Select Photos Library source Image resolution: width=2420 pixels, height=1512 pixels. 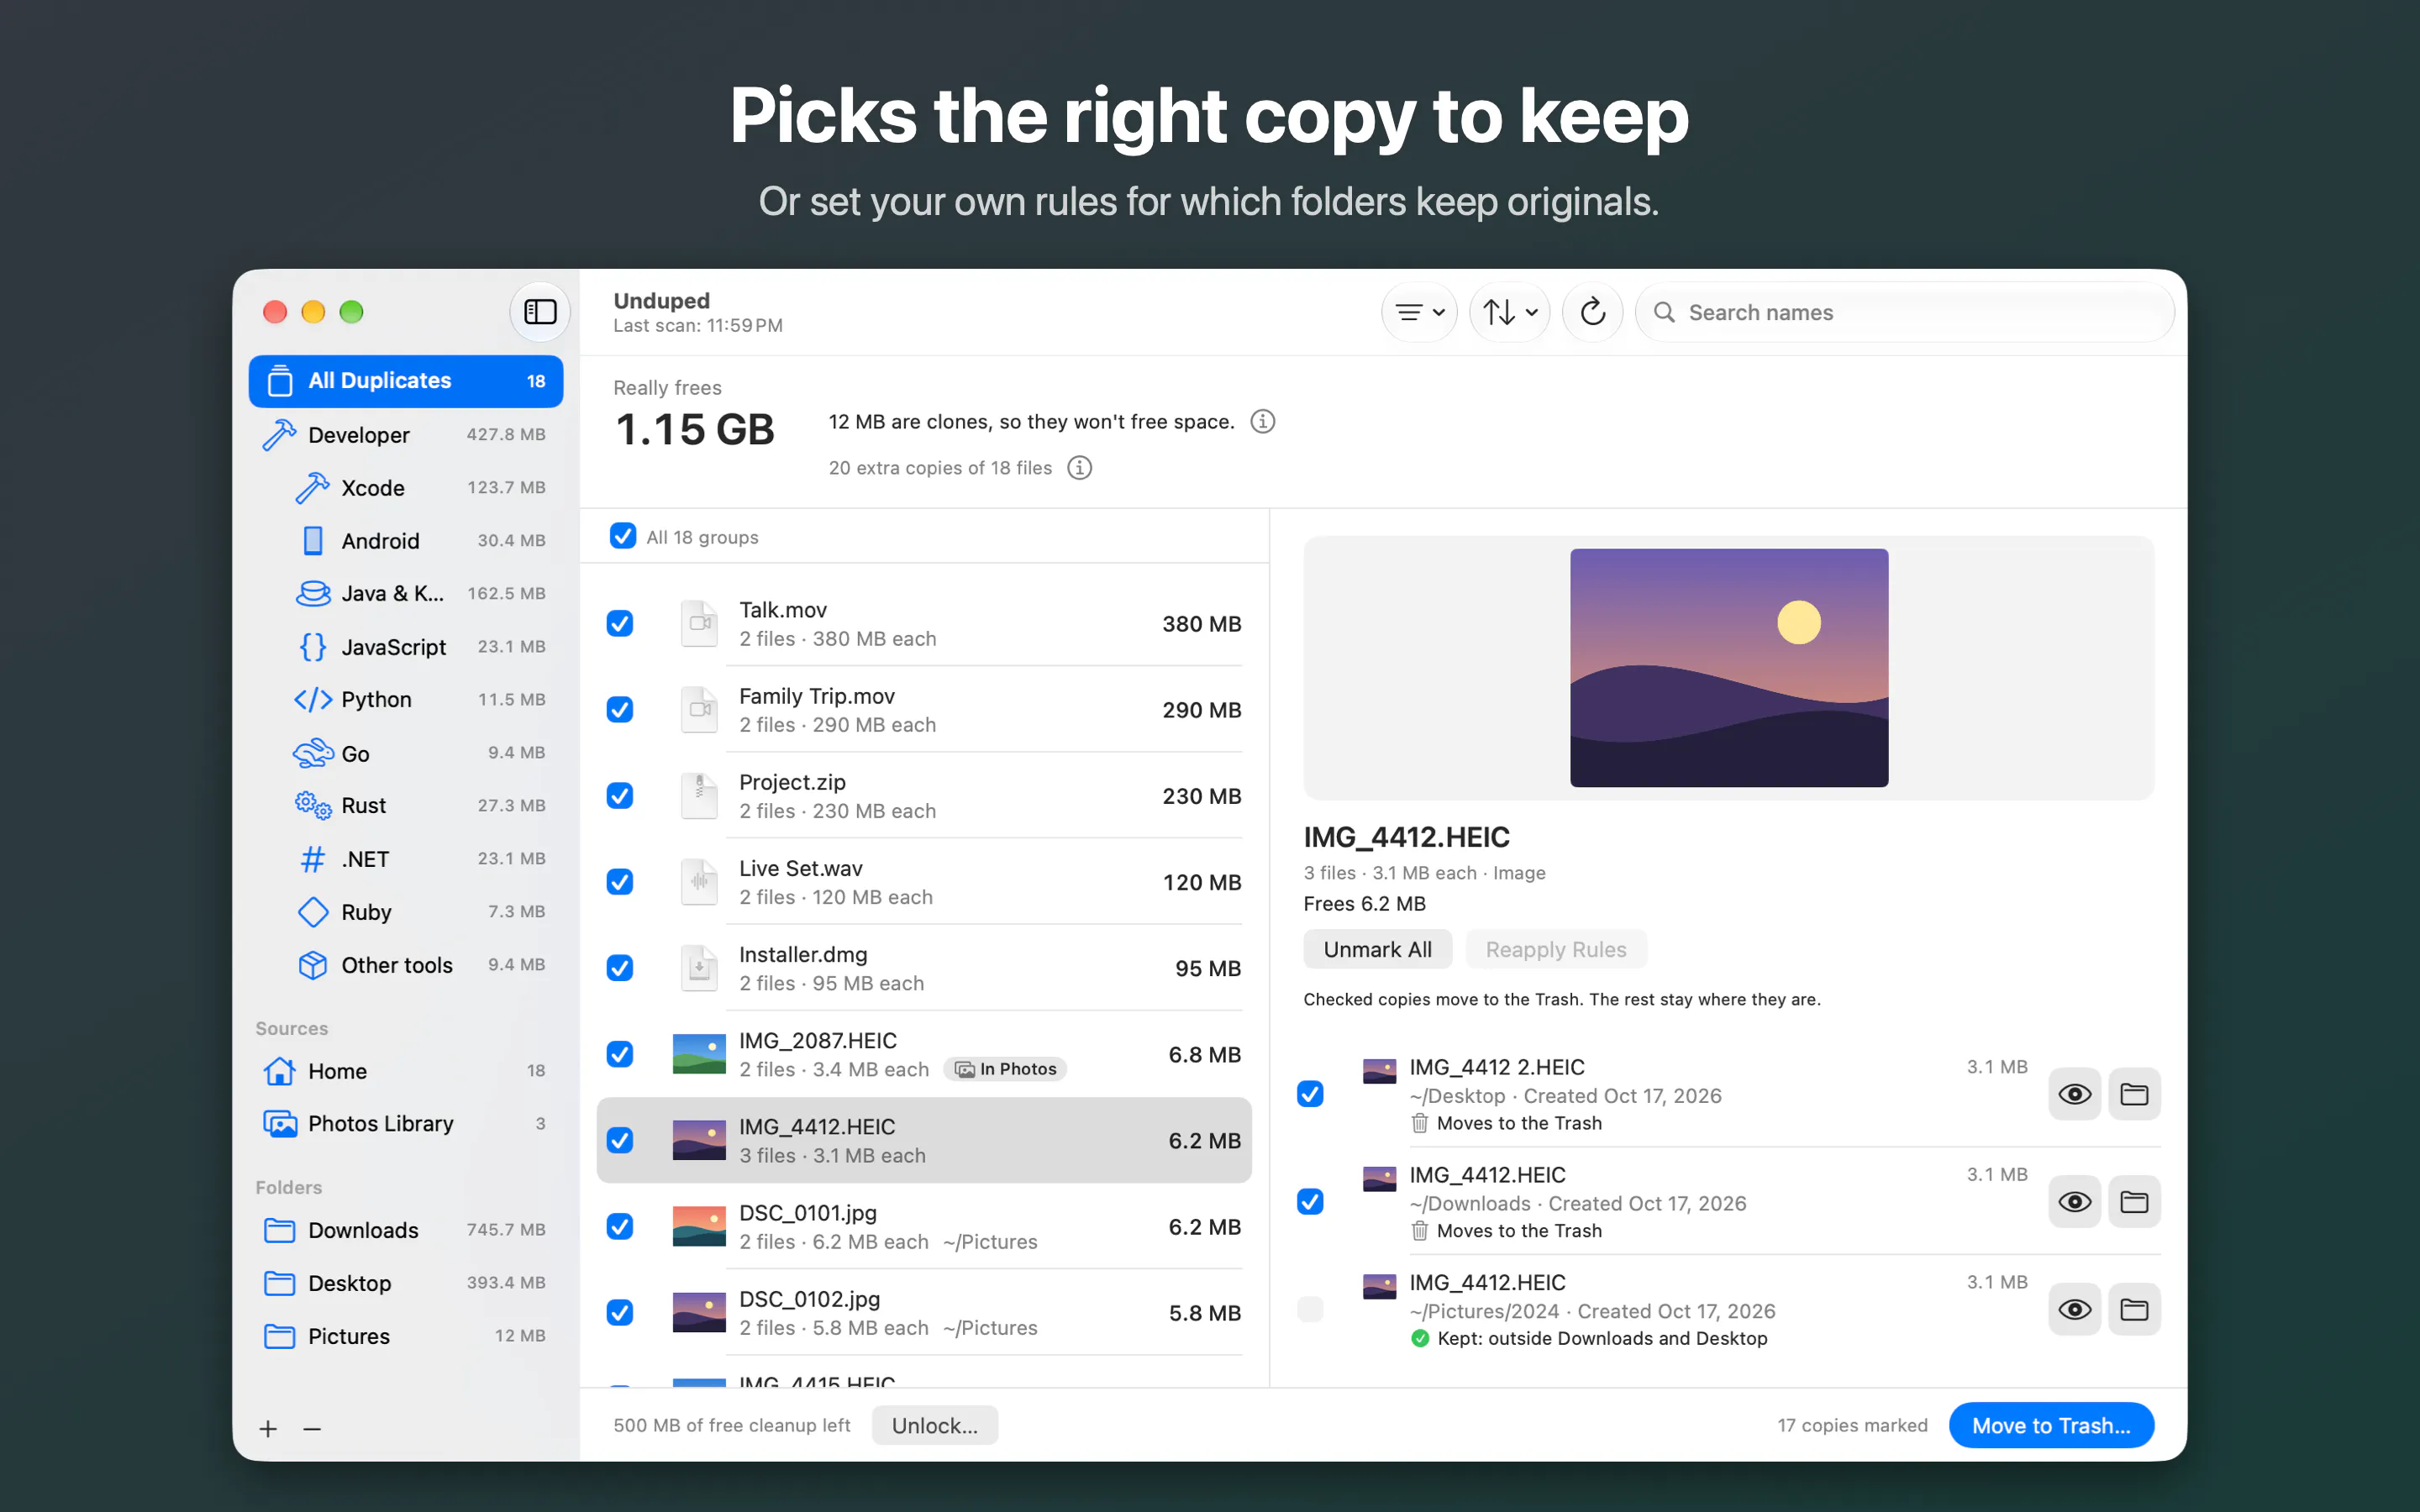point(406,1124)
